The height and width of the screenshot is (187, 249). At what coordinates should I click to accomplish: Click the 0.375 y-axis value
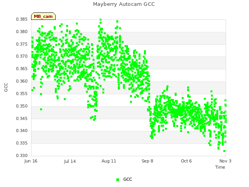[x=22, y=44]
